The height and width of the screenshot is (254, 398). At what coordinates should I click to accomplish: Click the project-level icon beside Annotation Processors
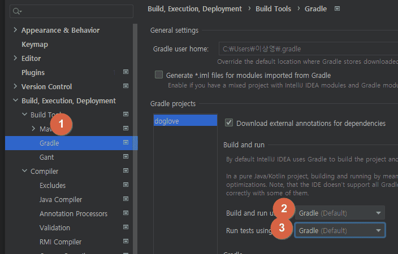pos(126,213)
